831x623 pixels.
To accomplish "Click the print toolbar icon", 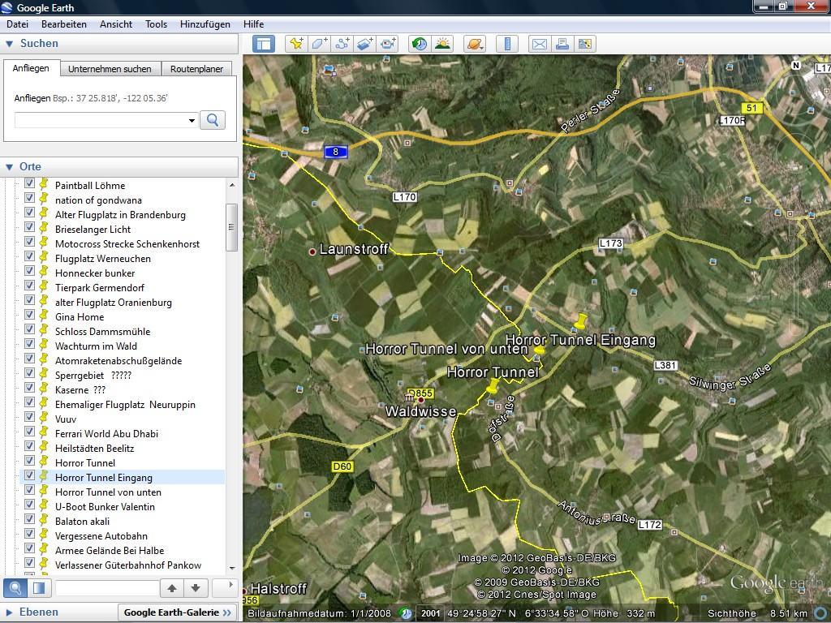I will pyautogui.click(x=562, y=44).
